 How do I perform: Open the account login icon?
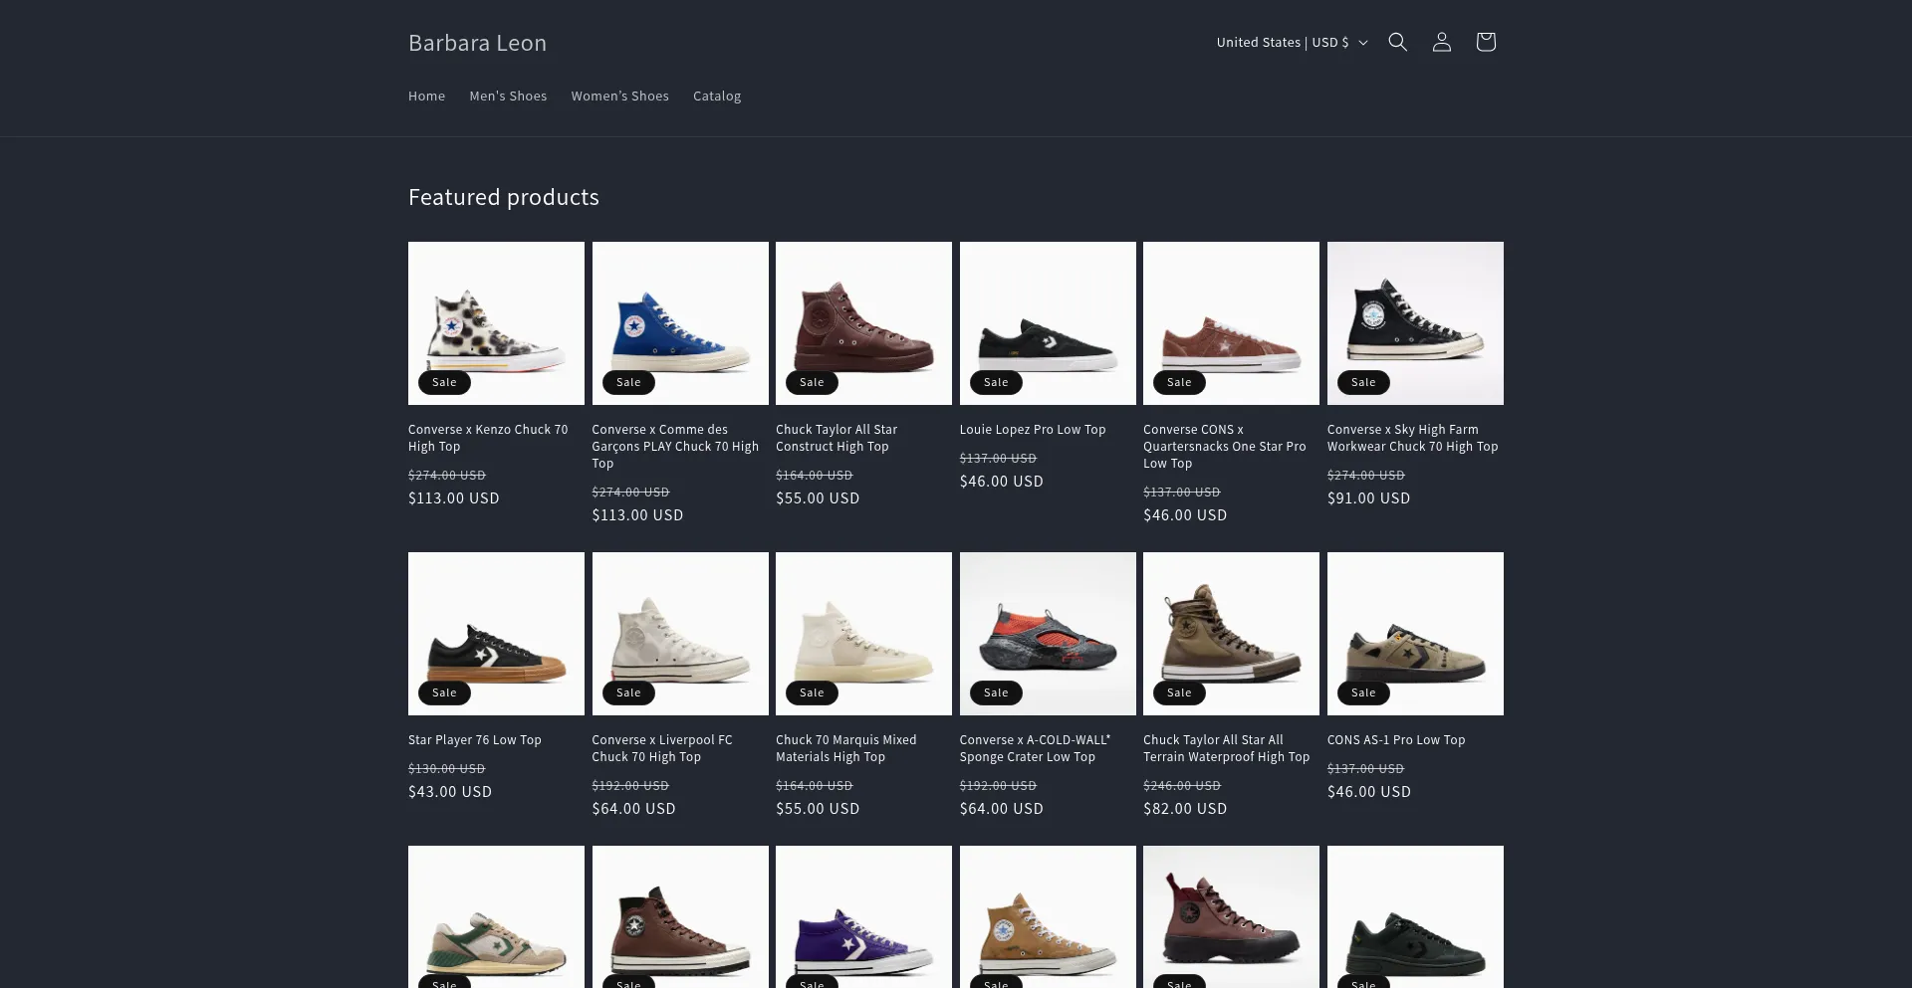click(x=1442, y=42)
